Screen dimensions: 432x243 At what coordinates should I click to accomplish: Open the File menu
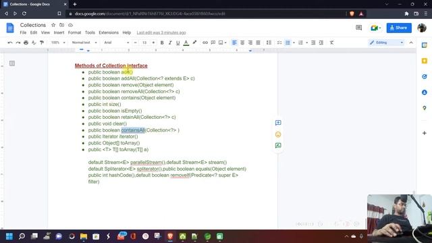[23, 32]
